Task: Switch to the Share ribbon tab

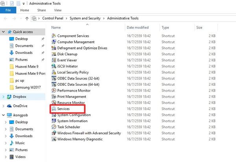Action: click(42, 10)
